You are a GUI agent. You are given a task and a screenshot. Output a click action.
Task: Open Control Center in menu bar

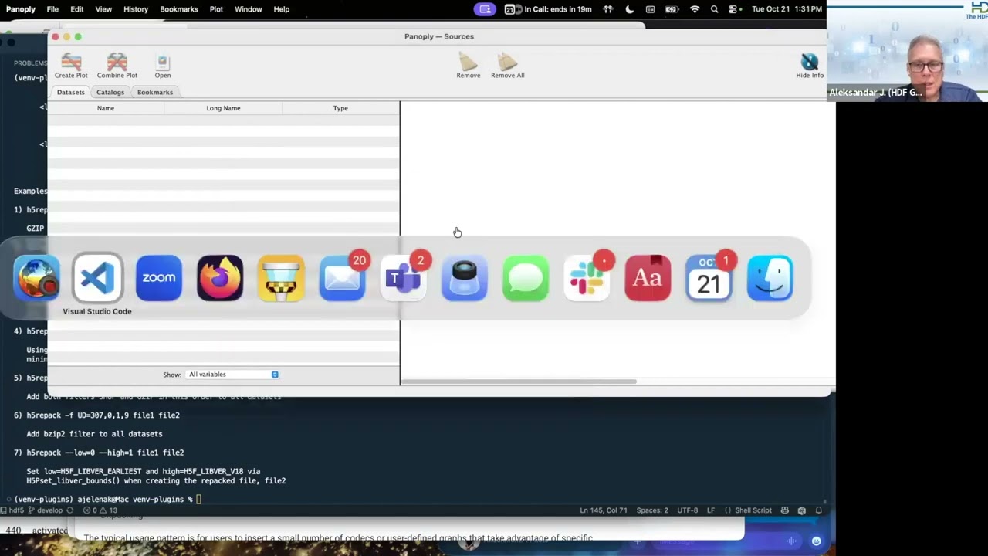pyautogui.click(x=733, y=9)
